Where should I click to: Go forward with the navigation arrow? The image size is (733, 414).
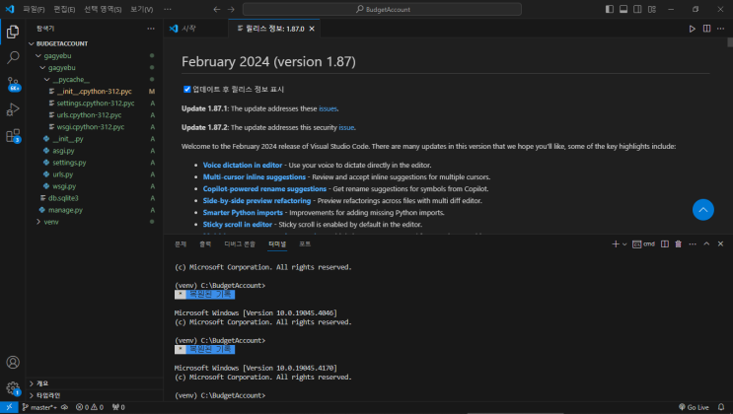[x=231, y=9]
